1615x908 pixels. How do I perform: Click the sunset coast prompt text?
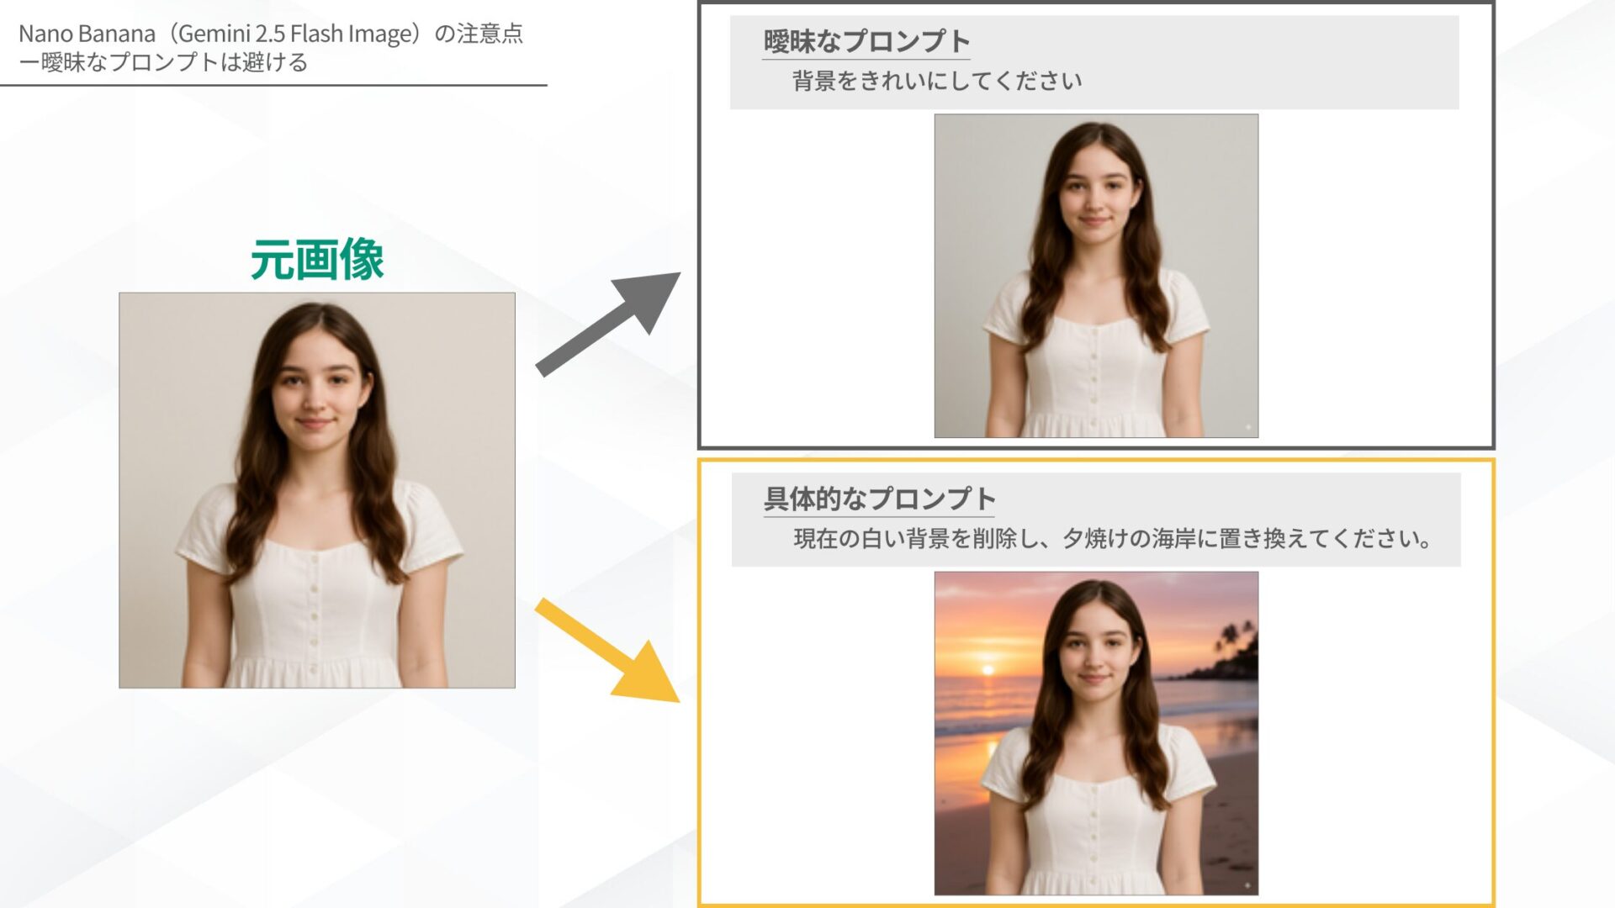coord(1112,539)
